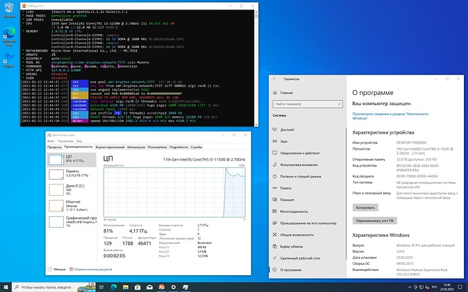Click the taskbar clock and date

coord(448,287)
